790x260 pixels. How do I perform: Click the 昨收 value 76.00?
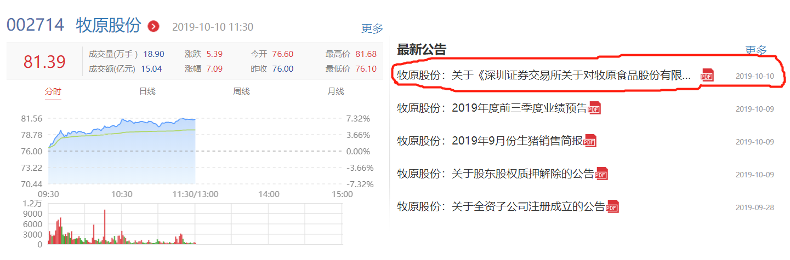[283, 69]
